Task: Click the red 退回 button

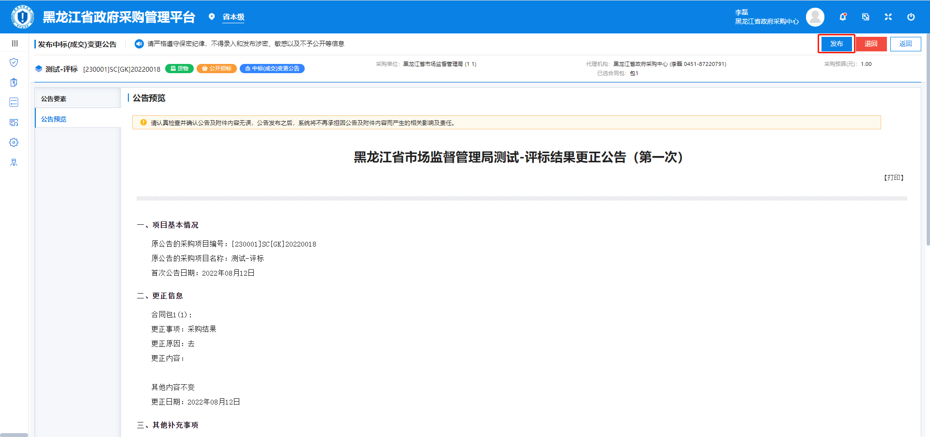Action: pos(871,44)
